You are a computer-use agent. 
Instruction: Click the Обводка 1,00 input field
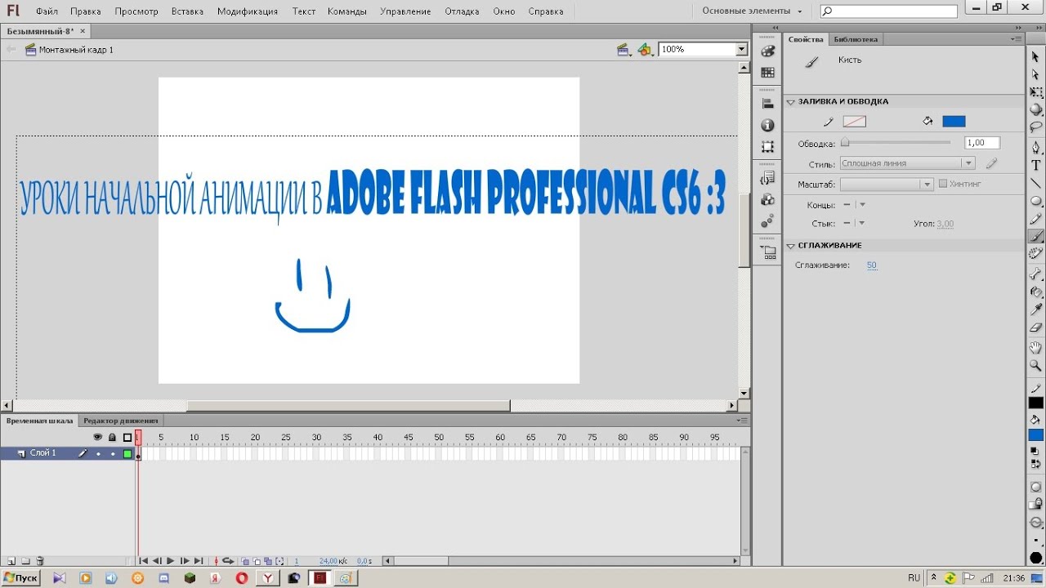(x=982, y=143)
